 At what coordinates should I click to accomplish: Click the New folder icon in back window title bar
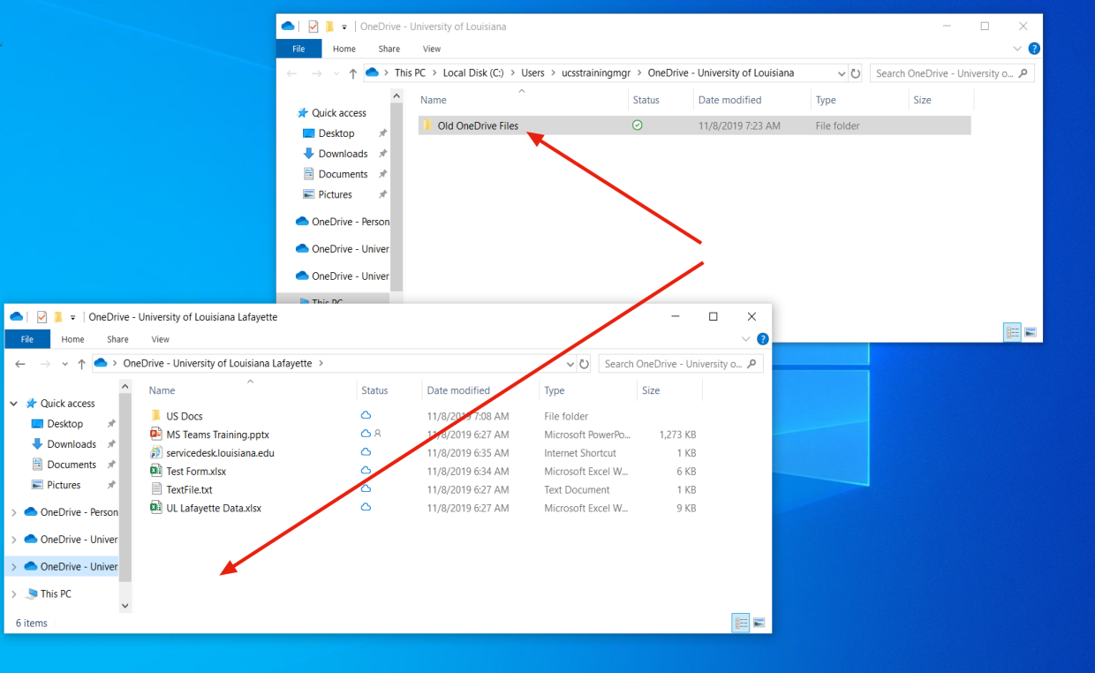(x=329, y=26)
